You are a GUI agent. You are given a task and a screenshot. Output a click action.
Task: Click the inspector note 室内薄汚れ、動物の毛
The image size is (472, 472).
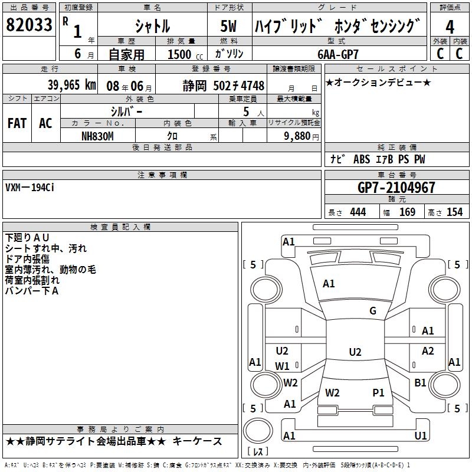(x=50, y=270)
